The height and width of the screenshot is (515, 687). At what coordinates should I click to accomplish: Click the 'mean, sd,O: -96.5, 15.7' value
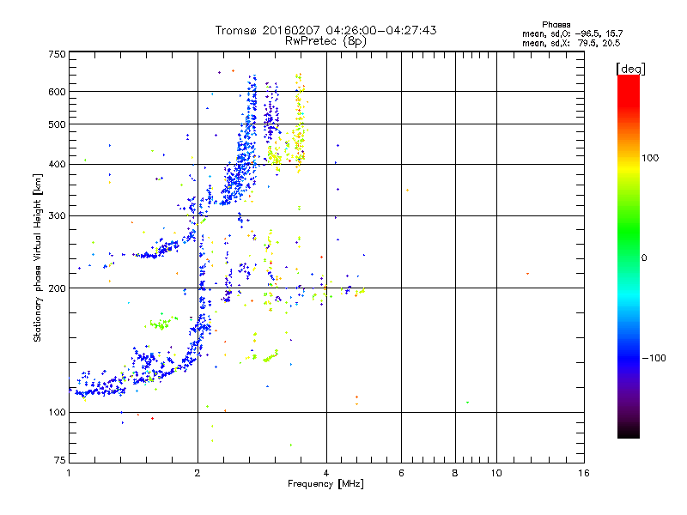coord(572,33)
